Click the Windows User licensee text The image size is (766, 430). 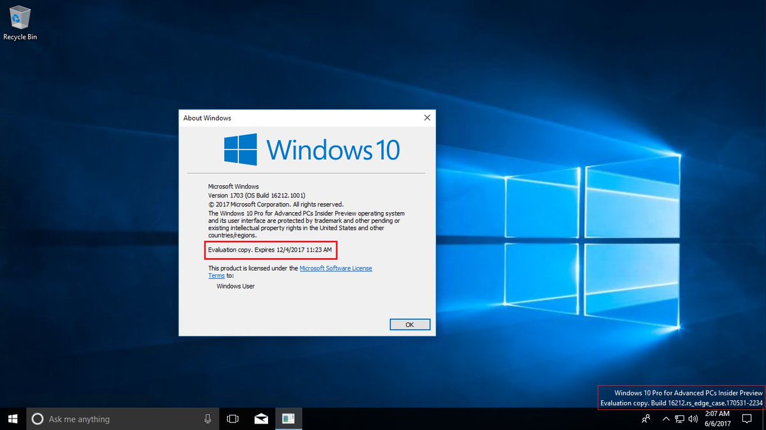(x=236, y=286)
